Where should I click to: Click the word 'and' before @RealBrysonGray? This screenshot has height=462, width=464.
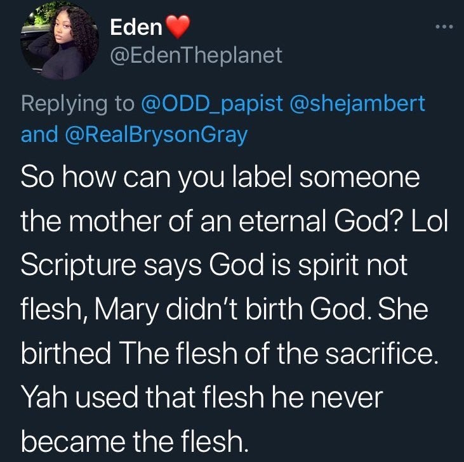point(39,134)
